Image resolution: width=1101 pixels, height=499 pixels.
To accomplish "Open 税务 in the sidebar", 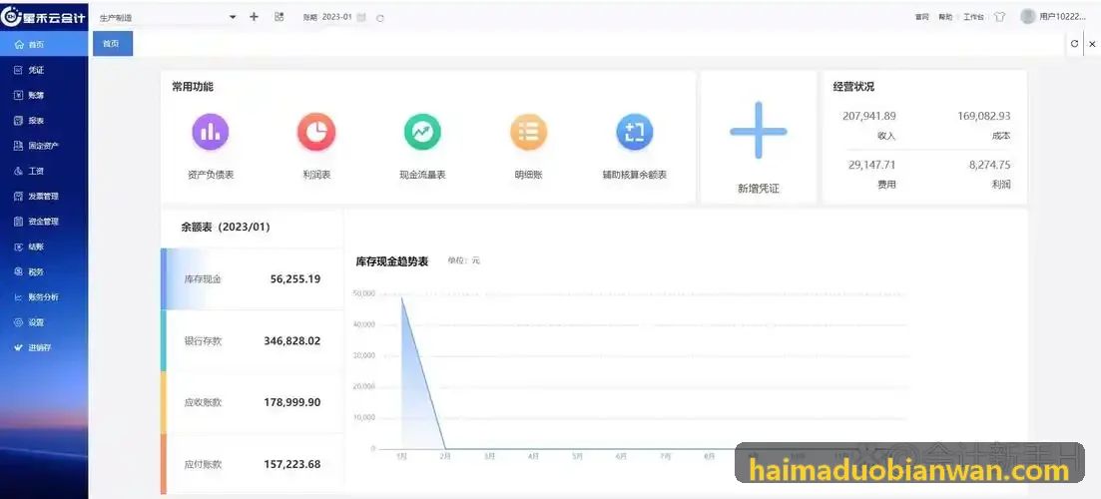I will [x=44, y=271].
